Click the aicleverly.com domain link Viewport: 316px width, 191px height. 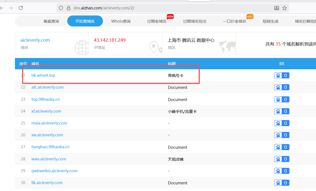(35, 40)
